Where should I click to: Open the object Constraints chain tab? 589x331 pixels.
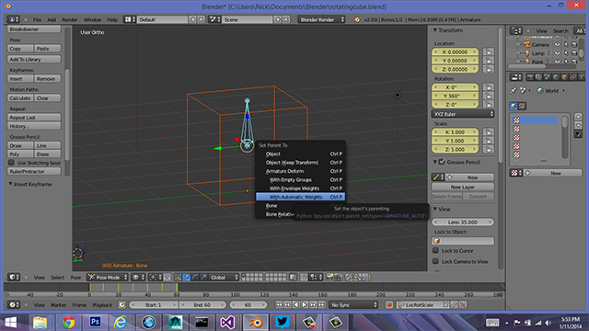point(573,77)
